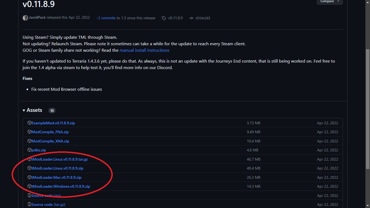This screenshot has height=208, width=370.
Task: Click JavidPack's avatar image
Action: tap(25, 18)
